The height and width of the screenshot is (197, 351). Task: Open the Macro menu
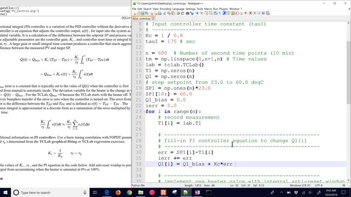pos(208,9)
